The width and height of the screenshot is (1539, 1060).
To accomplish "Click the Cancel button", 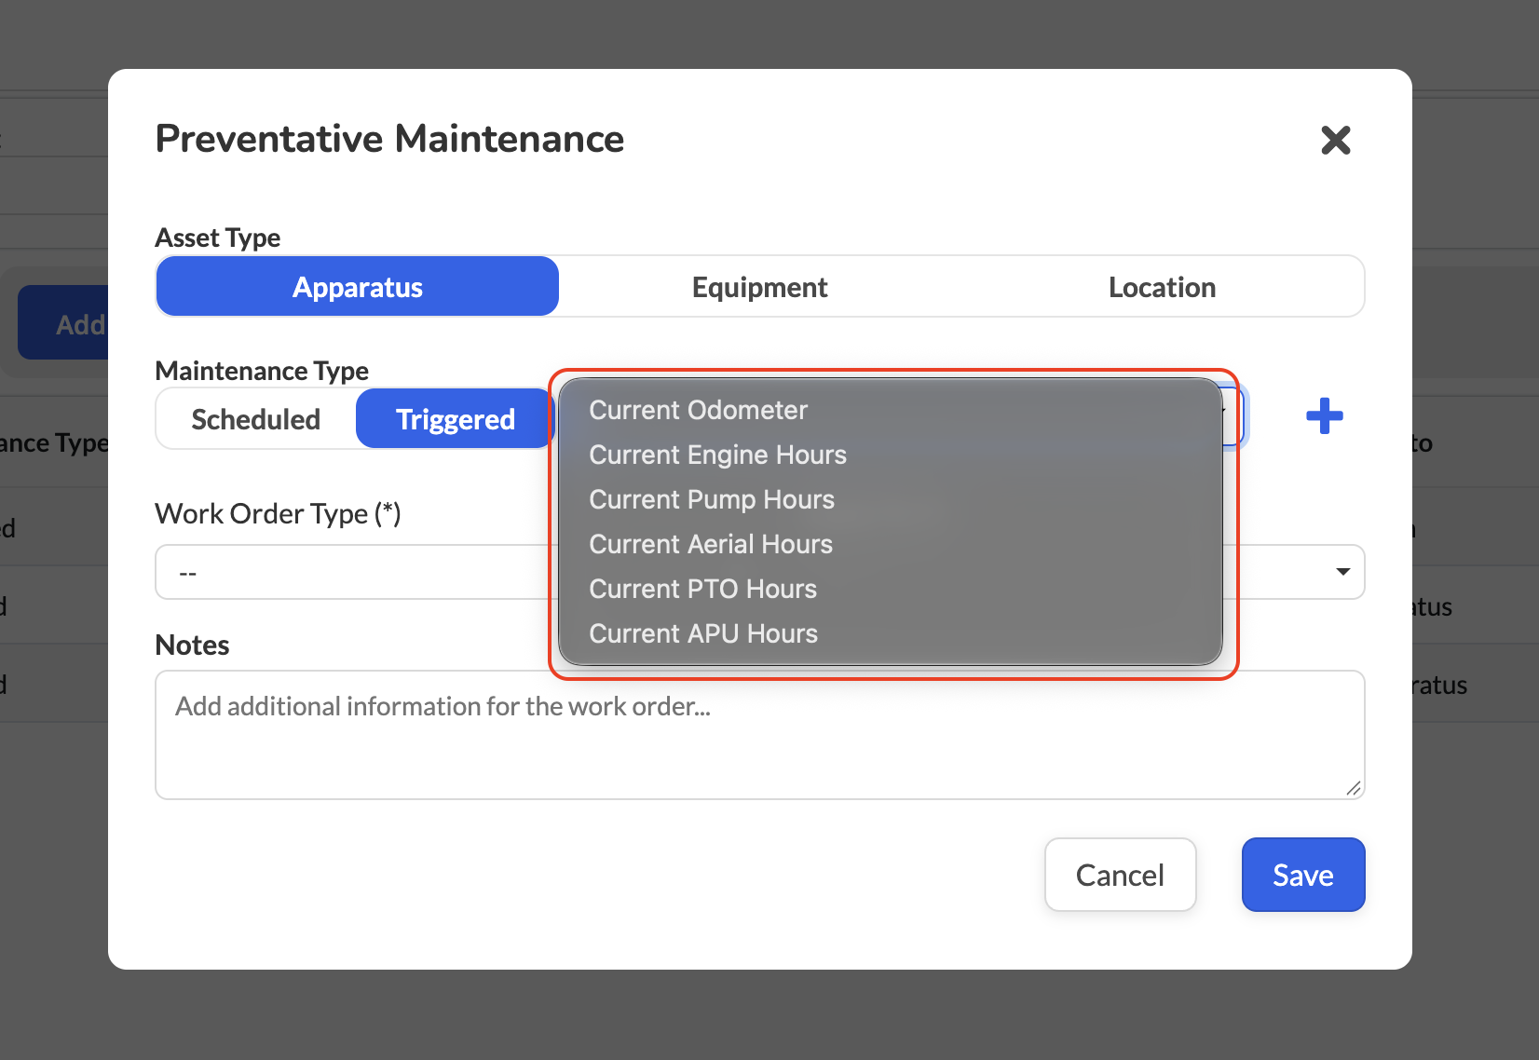I will [1120, 875].
